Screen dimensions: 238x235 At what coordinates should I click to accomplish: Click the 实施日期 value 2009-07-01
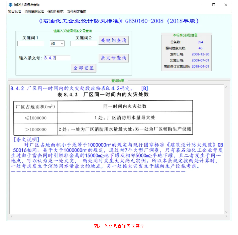tap(200, 60)
